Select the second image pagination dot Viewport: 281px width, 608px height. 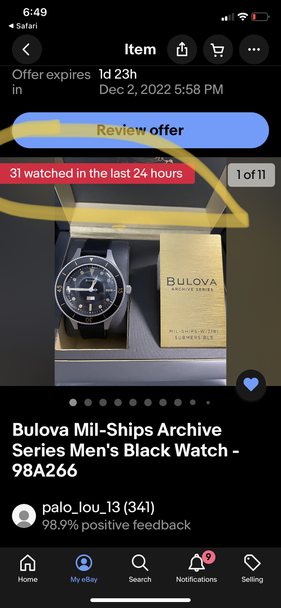click(x=88, y=402)
